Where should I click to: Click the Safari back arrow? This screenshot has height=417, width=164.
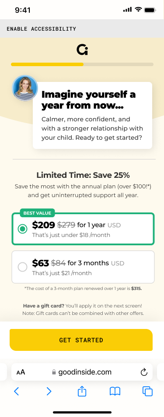17,391
